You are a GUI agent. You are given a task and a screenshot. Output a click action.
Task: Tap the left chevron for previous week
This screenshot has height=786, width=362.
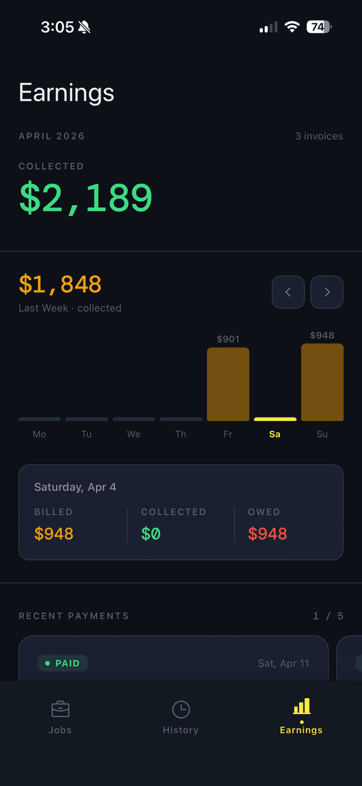[x=288, y=292]
